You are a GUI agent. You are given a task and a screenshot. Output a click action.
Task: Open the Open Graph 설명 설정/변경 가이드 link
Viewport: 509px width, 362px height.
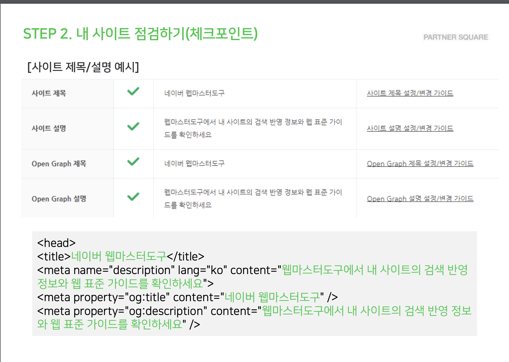pyautogui.click(x=420, y=199)
